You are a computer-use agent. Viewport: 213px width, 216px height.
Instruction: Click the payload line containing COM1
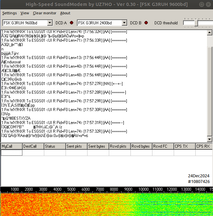point(32,127)
